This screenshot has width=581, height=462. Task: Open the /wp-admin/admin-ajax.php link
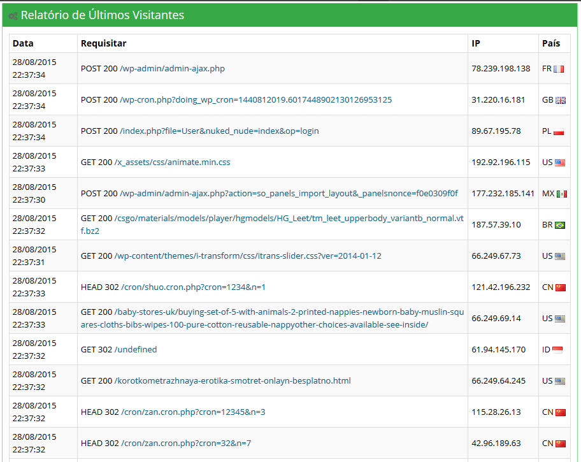pos(172,69)
